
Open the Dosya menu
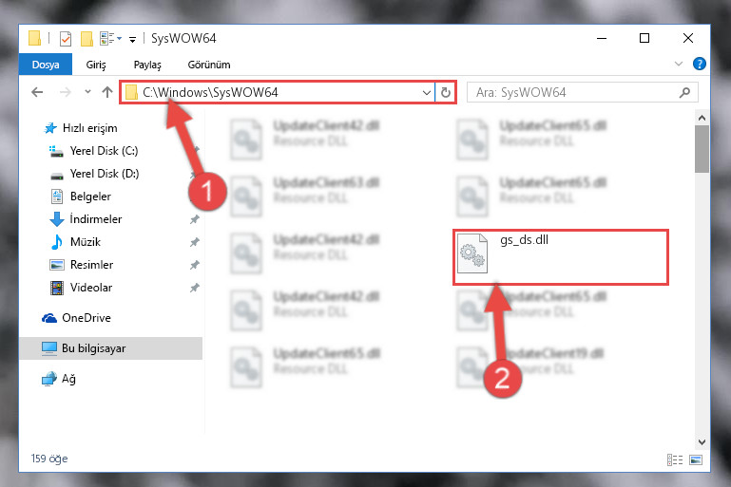pyautogui.click(x=46, y=65)
